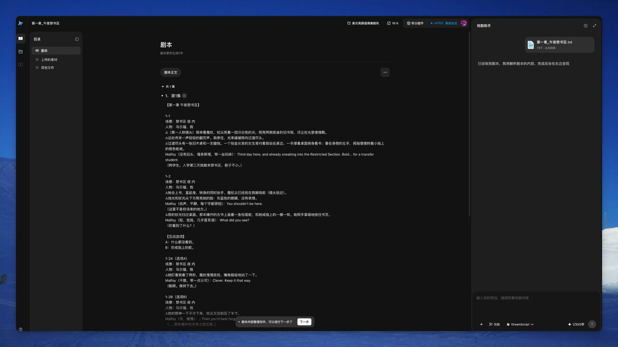
Task: Click the document title 第一章_午夜禁书区 in header
Action: tap(45, 23)
